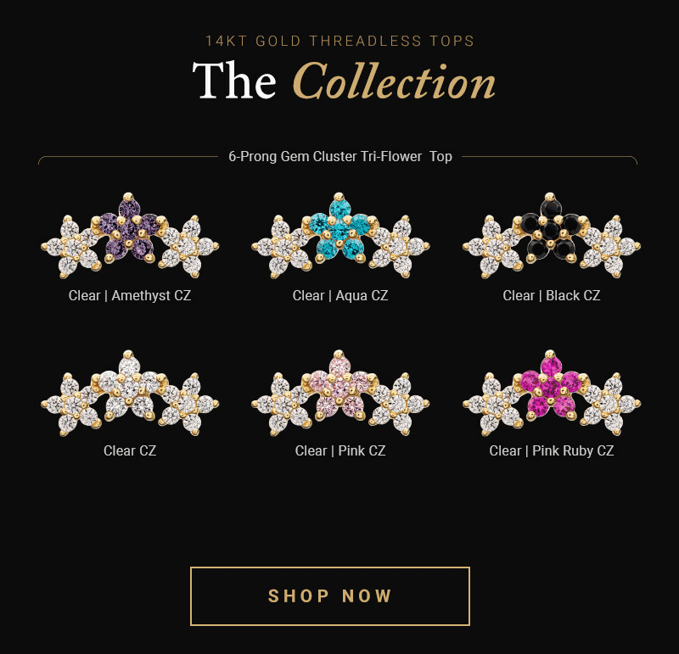Click the 6-Prong Gem Cluster Tri-Flower Top title

point(340,156)
